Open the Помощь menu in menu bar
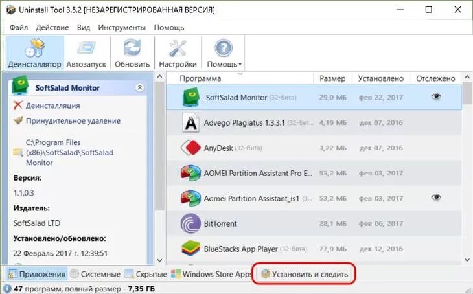This screenshot has height=294, width=473. (169, 28)
